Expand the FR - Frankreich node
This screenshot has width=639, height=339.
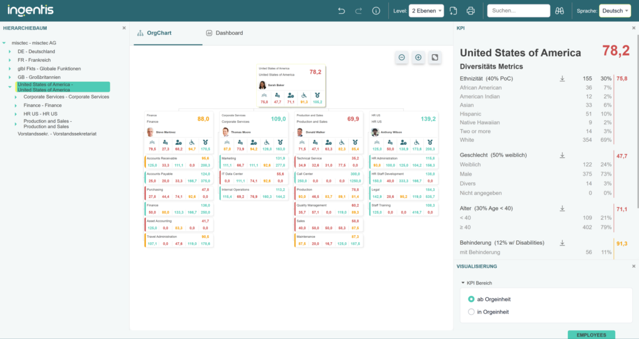click(x=10, y=61)
